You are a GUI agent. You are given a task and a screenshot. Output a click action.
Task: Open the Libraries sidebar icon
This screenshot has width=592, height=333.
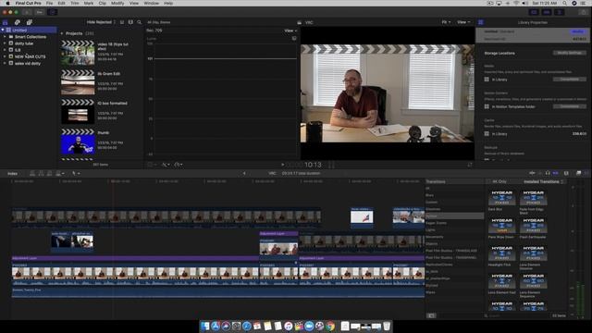(x=6, y=22)
